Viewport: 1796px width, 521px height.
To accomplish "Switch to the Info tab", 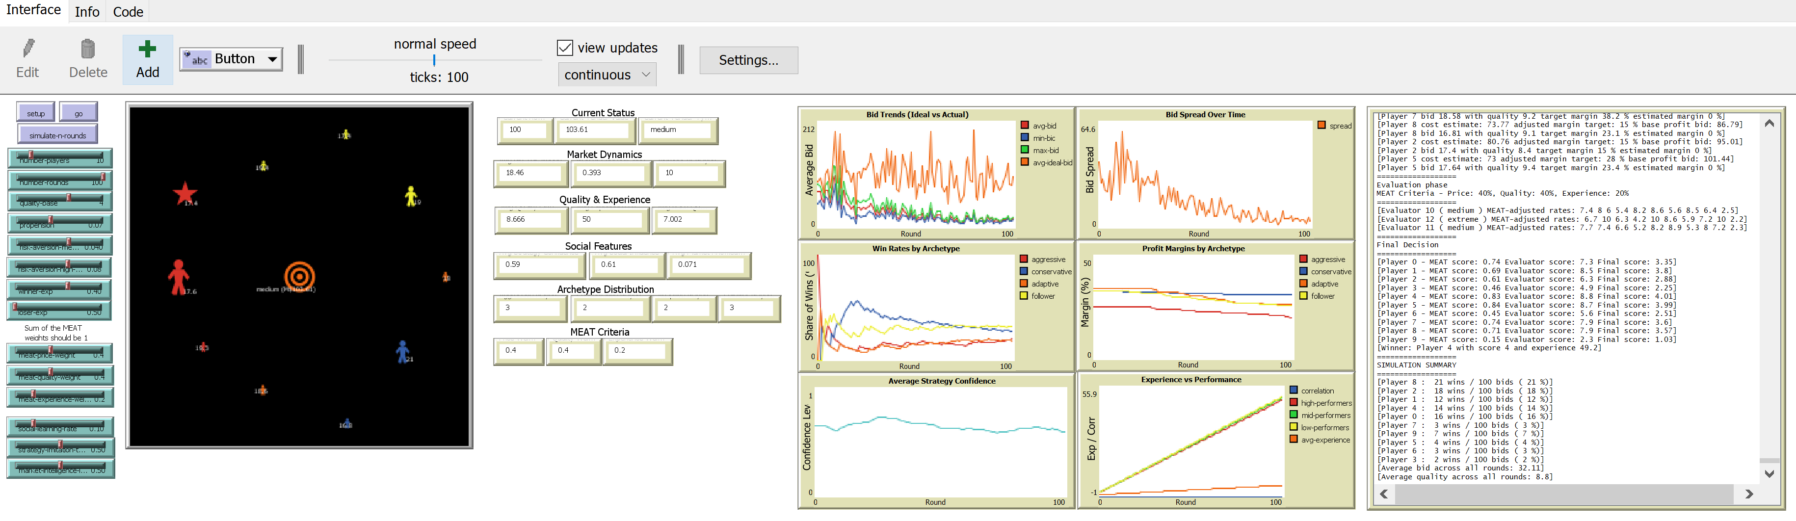I will click(x=87, y=12).
